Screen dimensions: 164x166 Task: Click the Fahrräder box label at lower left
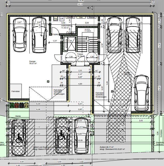pyautogui.click(x=16, y=91)
